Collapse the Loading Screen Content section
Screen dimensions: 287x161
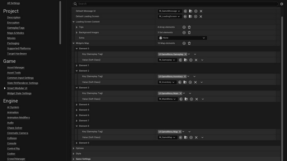[74, 22]
